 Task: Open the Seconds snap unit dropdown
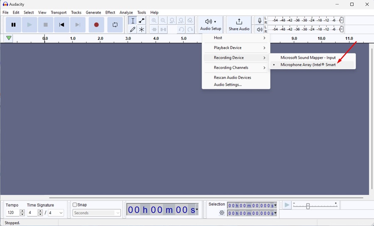pos(96,213)
